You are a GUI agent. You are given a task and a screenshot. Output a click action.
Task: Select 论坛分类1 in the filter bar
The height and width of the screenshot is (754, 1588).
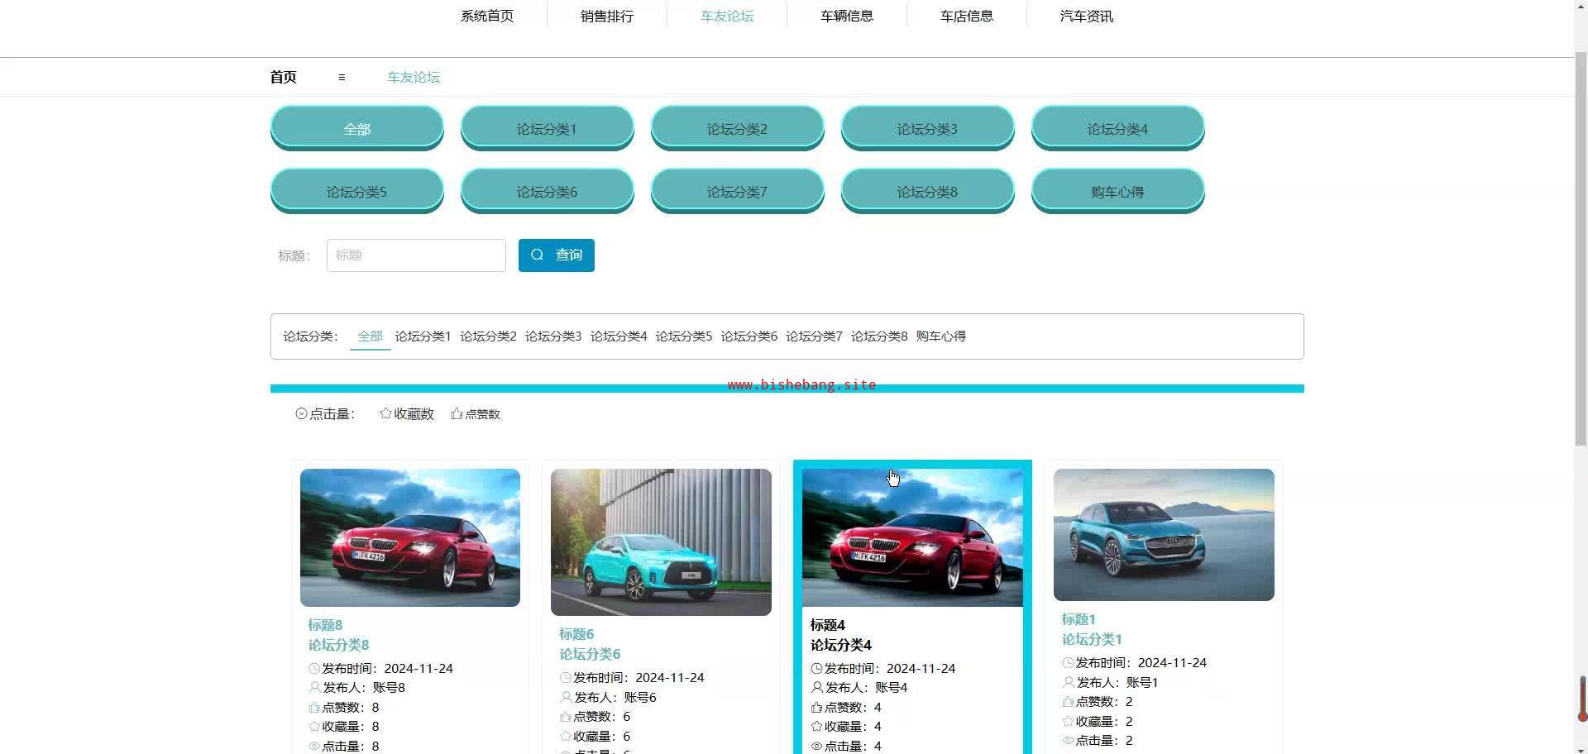(423, 336)
